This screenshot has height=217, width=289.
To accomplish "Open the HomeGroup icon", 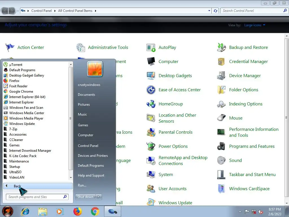I will point(151,104).
